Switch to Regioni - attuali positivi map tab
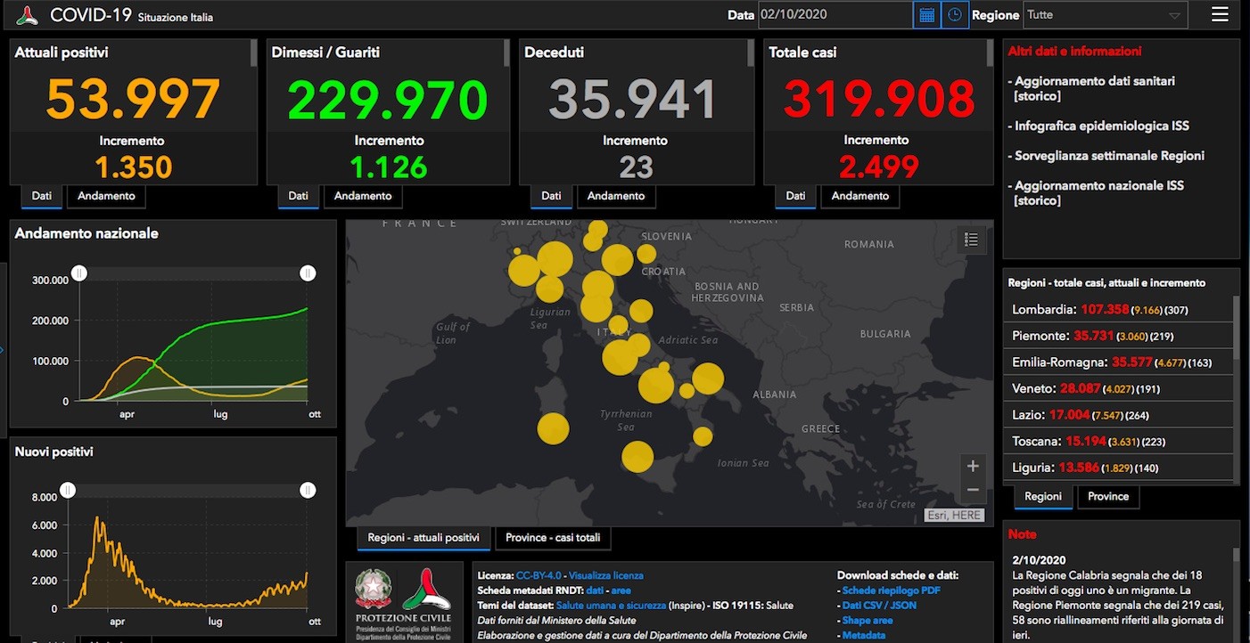 [x=424, y=538]
